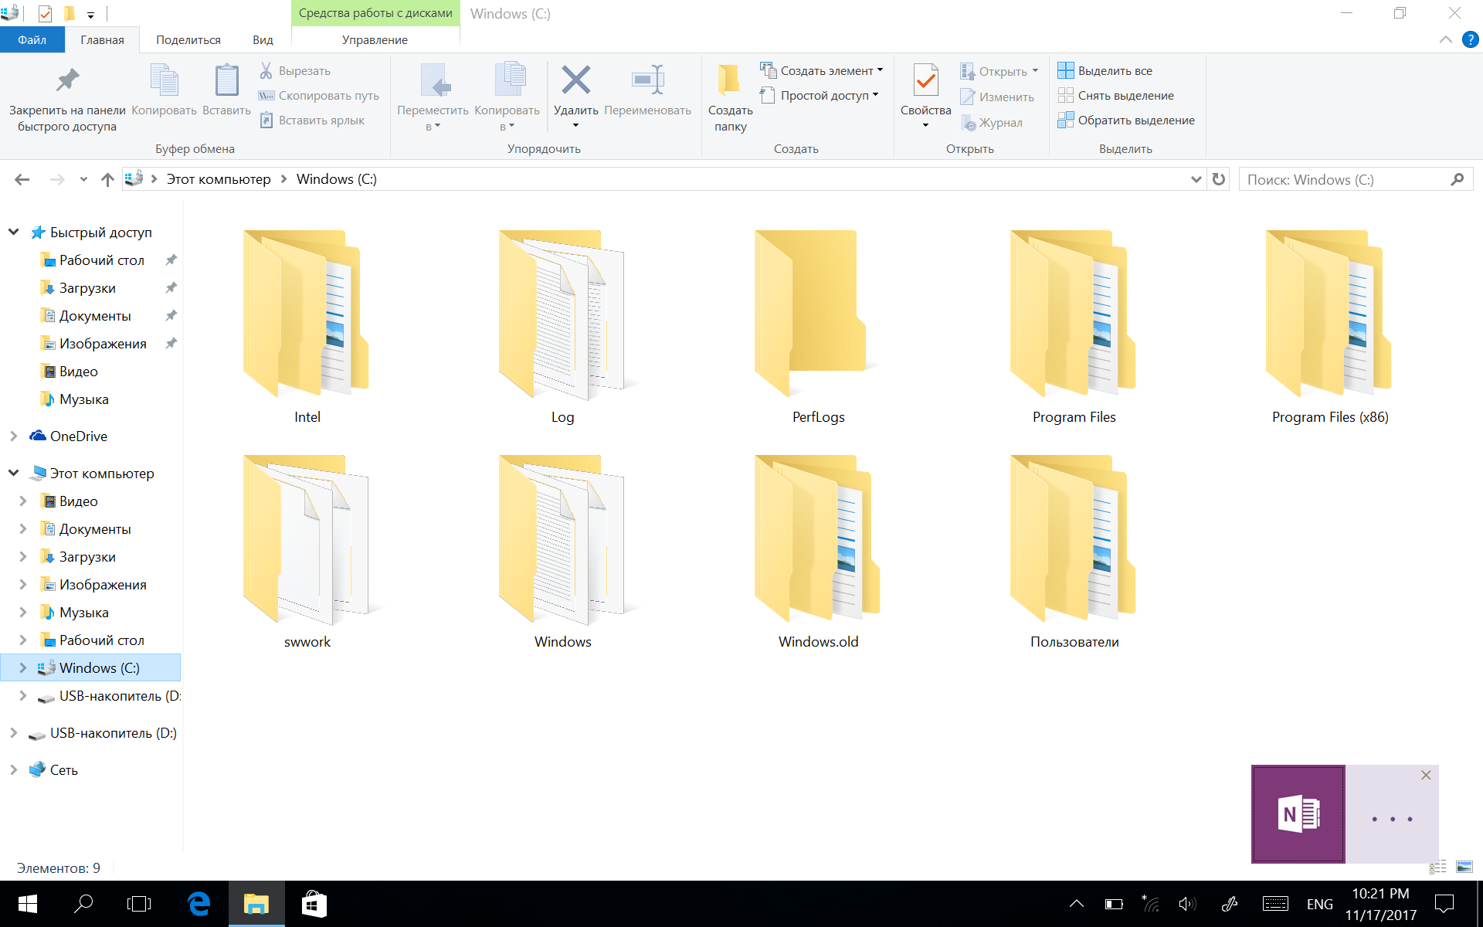The image size is (1483, 927).
Task: Open Microsoft Edge from taskbar
Action: (x=199, y=904)
